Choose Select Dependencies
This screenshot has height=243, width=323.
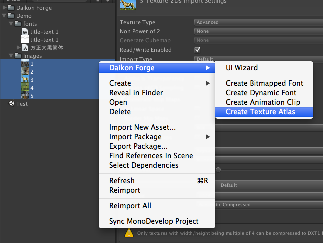tap(157, 165)
